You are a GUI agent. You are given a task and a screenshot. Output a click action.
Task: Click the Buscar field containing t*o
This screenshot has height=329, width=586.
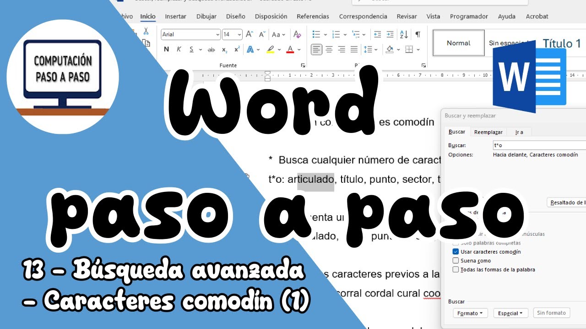[539, 145]
